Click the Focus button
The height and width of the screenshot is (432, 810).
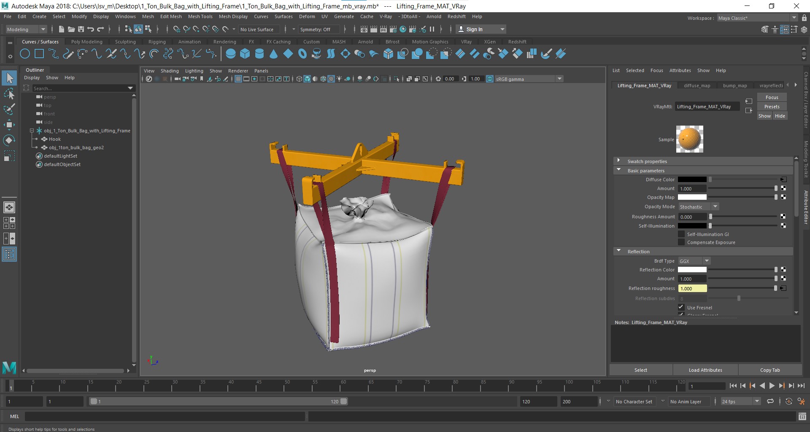point(772,97)
